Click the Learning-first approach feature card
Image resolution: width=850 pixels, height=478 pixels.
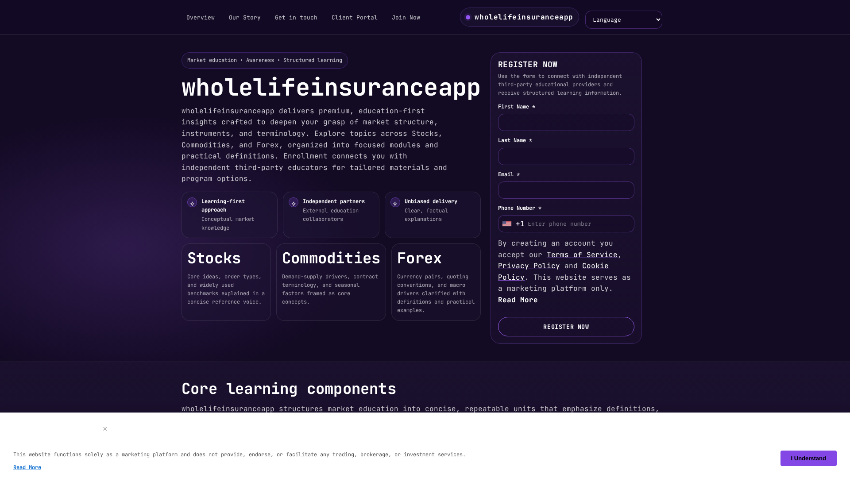click(229, 215)
